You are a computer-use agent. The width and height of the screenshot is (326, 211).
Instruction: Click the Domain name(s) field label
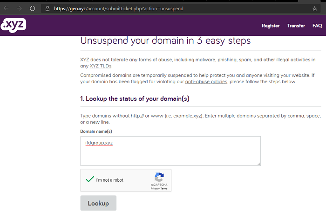[x=96, y=132]
